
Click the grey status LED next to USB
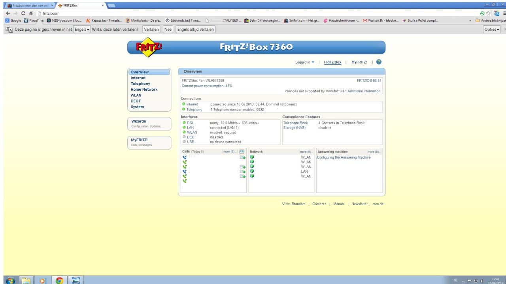(184, 142)
